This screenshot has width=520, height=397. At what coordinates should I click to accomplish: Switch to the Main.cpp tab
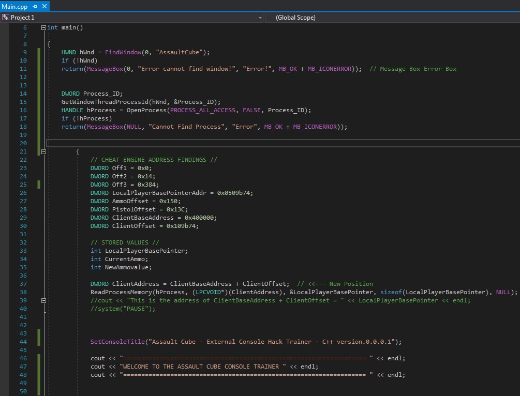click(14, 6)
